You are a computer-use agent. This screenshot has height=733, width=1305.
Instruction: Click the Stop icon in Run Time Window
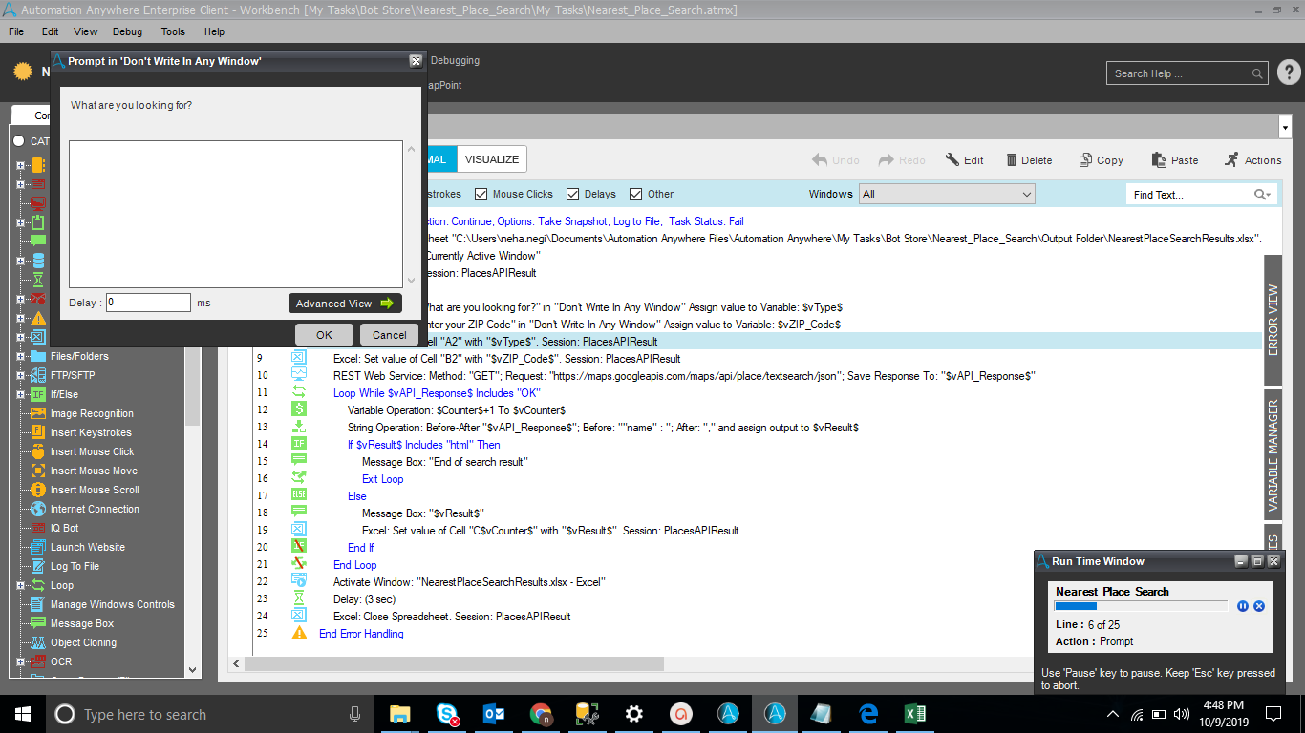pos(1259,606)
